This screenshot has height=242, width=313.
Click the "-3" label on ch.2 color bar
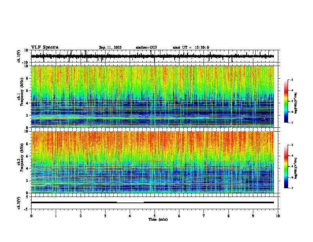(x=291, y=145)
